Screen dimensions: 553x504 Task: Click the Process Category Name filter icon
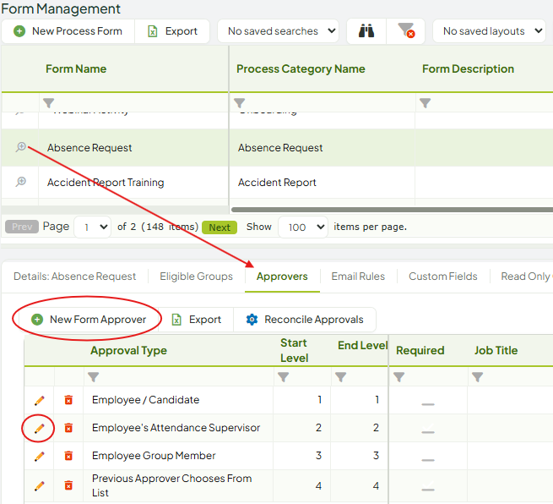pos(239,103)
